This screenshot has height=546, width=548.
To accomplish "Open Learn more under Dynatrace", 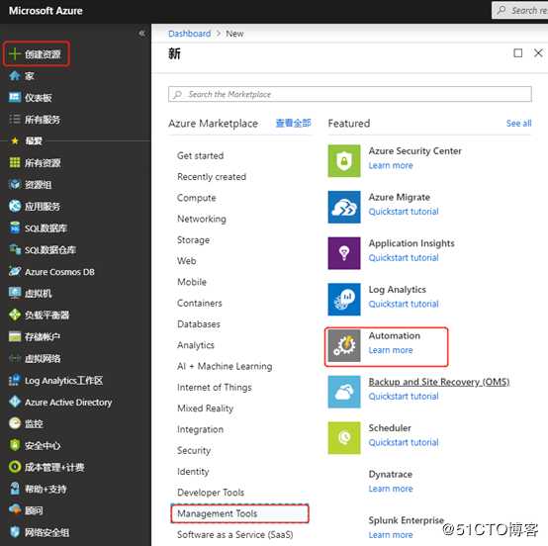I will tap(391, 489).
